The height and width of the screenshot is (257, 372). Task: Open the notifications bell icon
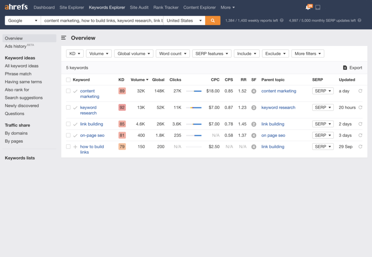308,8
